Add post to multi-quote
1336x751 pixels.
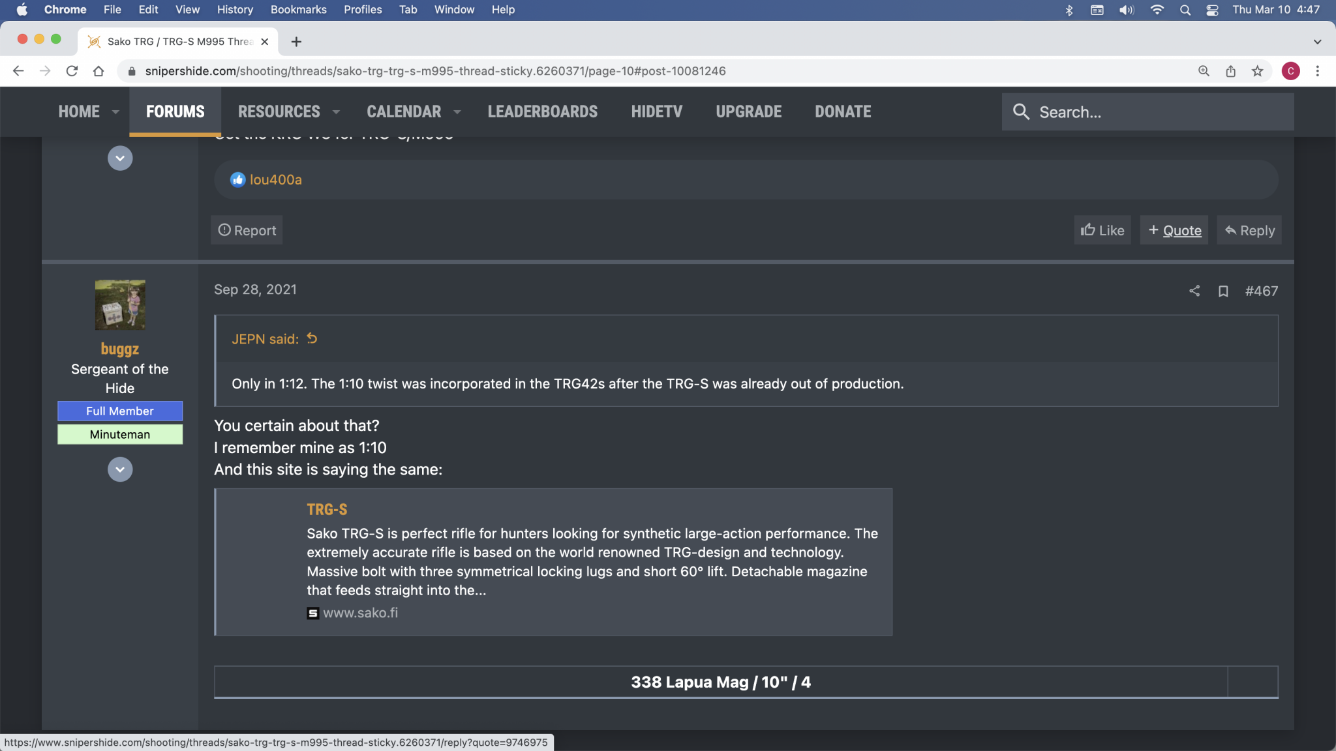click(1174, 230)
